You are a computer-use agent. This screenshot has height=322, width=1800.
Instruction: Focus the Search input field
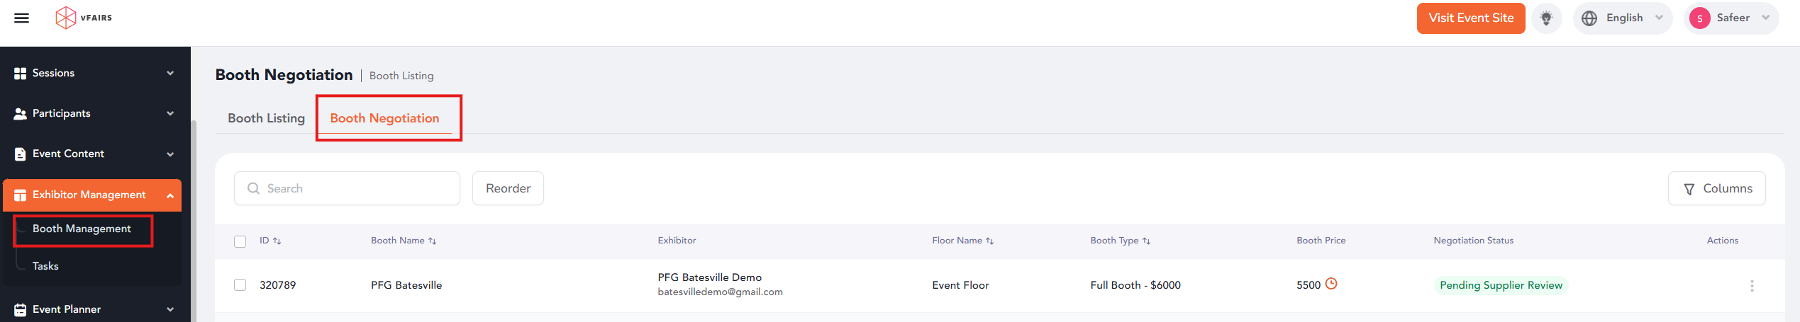(347, 188)
